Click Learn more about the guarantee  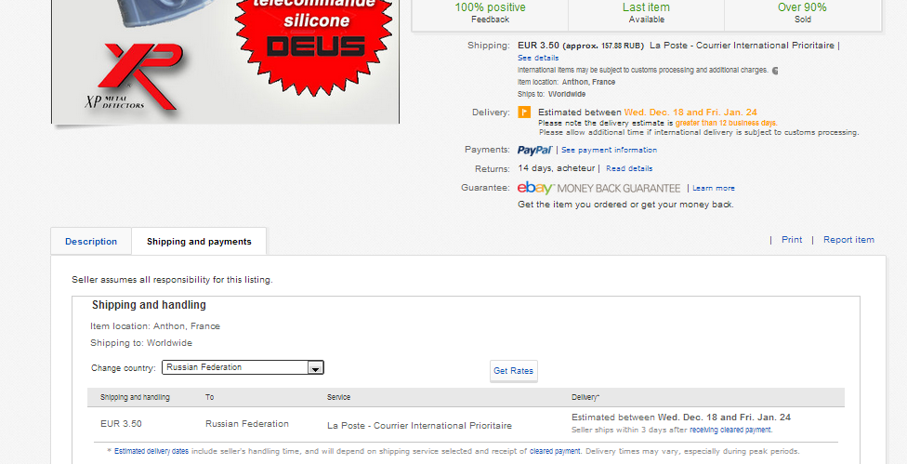714,188
